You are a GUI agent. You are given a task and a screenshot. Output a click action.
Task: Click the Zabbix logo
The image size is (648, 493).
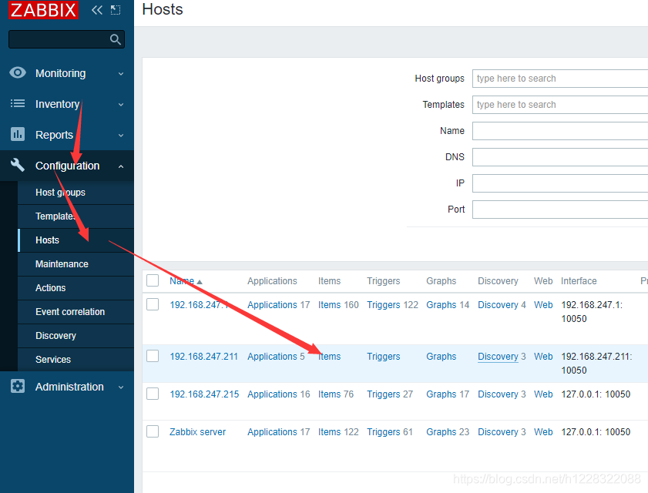pyautogui.click(x=43, y=10)
